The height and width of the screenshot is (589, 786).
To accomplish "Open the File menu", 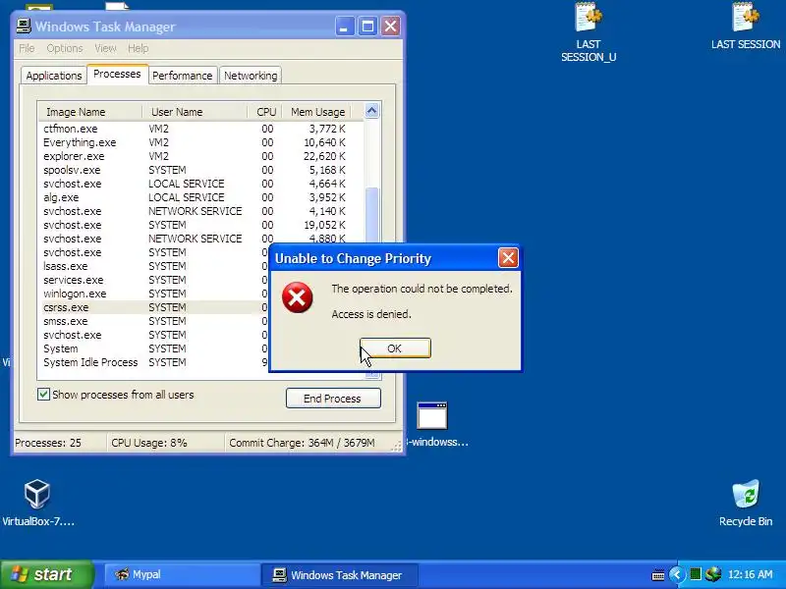I will coord(27,48).
